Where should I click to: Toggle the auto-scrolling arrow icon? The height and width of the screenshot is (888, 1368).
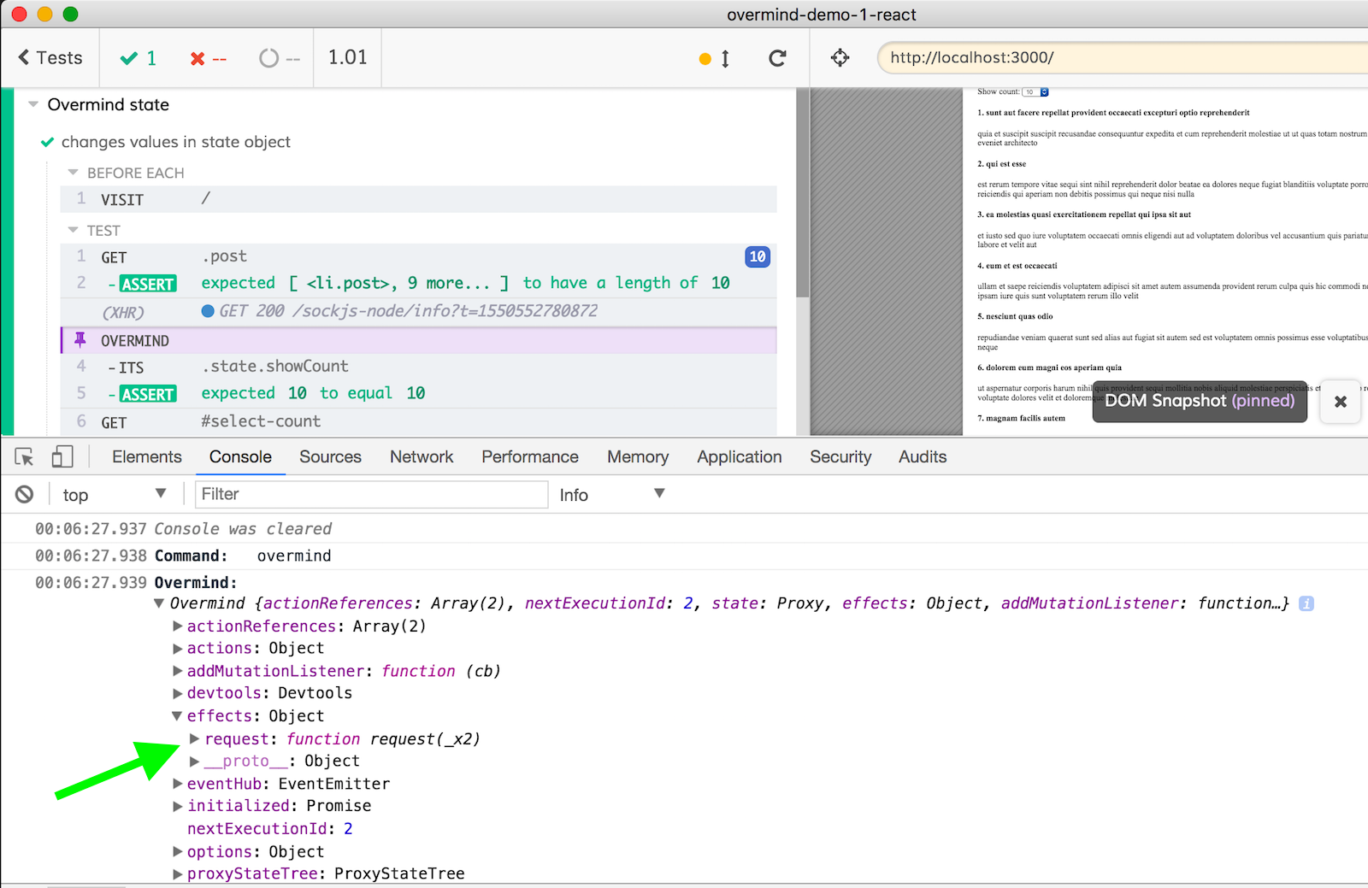724,58
